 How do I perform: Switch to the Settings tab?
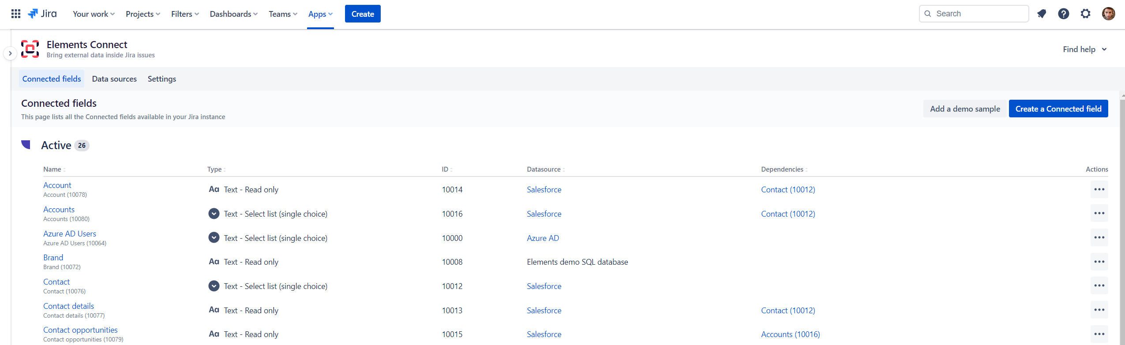(161, 79)
